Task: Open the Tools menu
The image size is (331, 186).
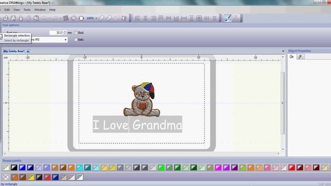Action: (27, 10)
